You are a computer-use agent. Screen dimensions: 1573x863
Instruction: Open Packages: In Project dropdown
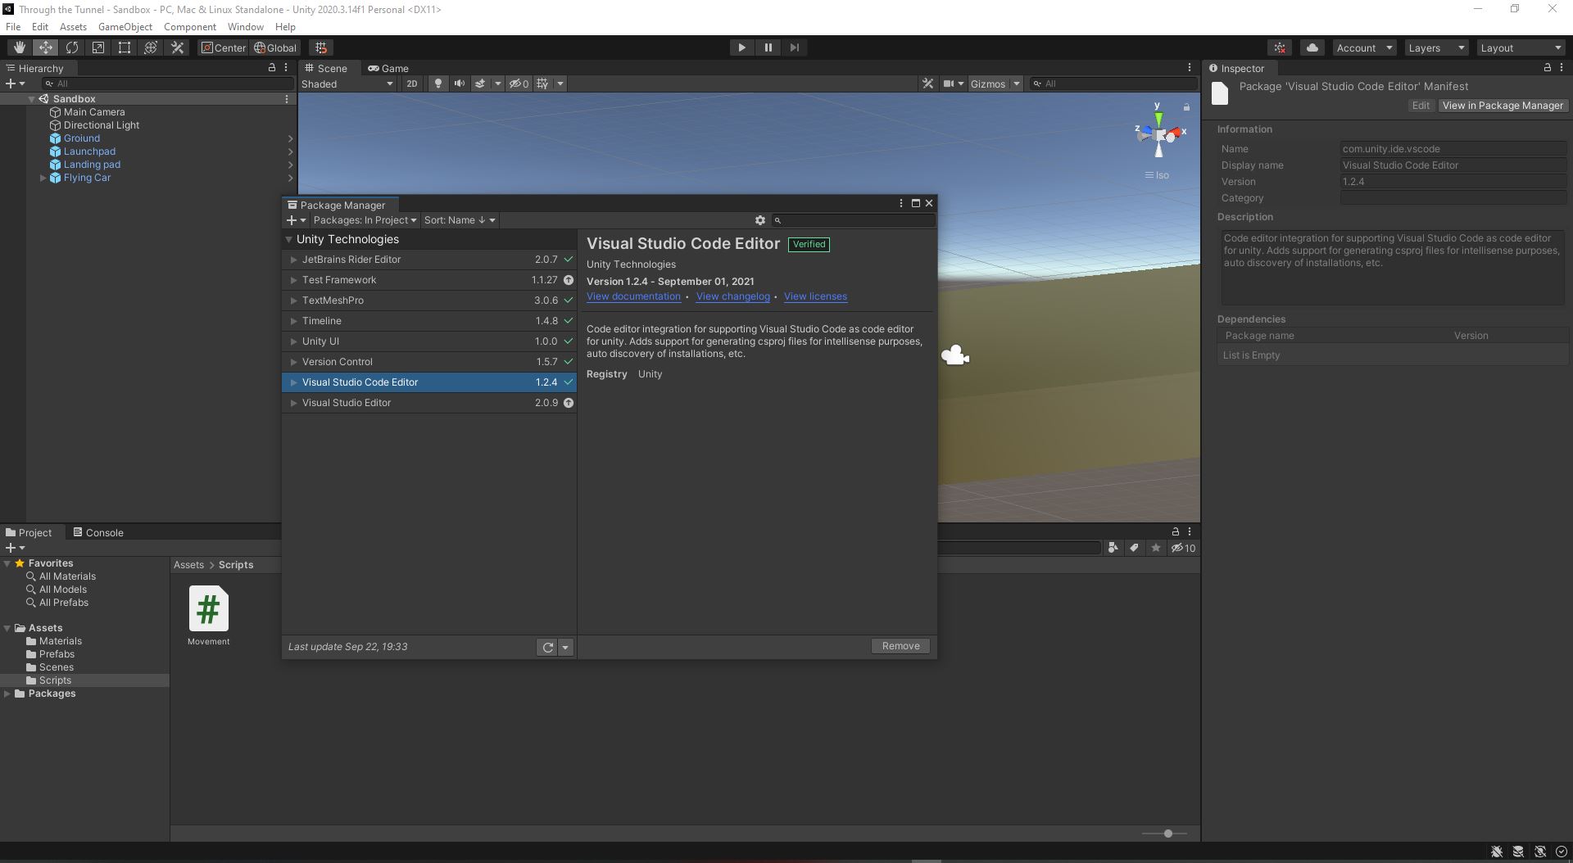point(365,220)
